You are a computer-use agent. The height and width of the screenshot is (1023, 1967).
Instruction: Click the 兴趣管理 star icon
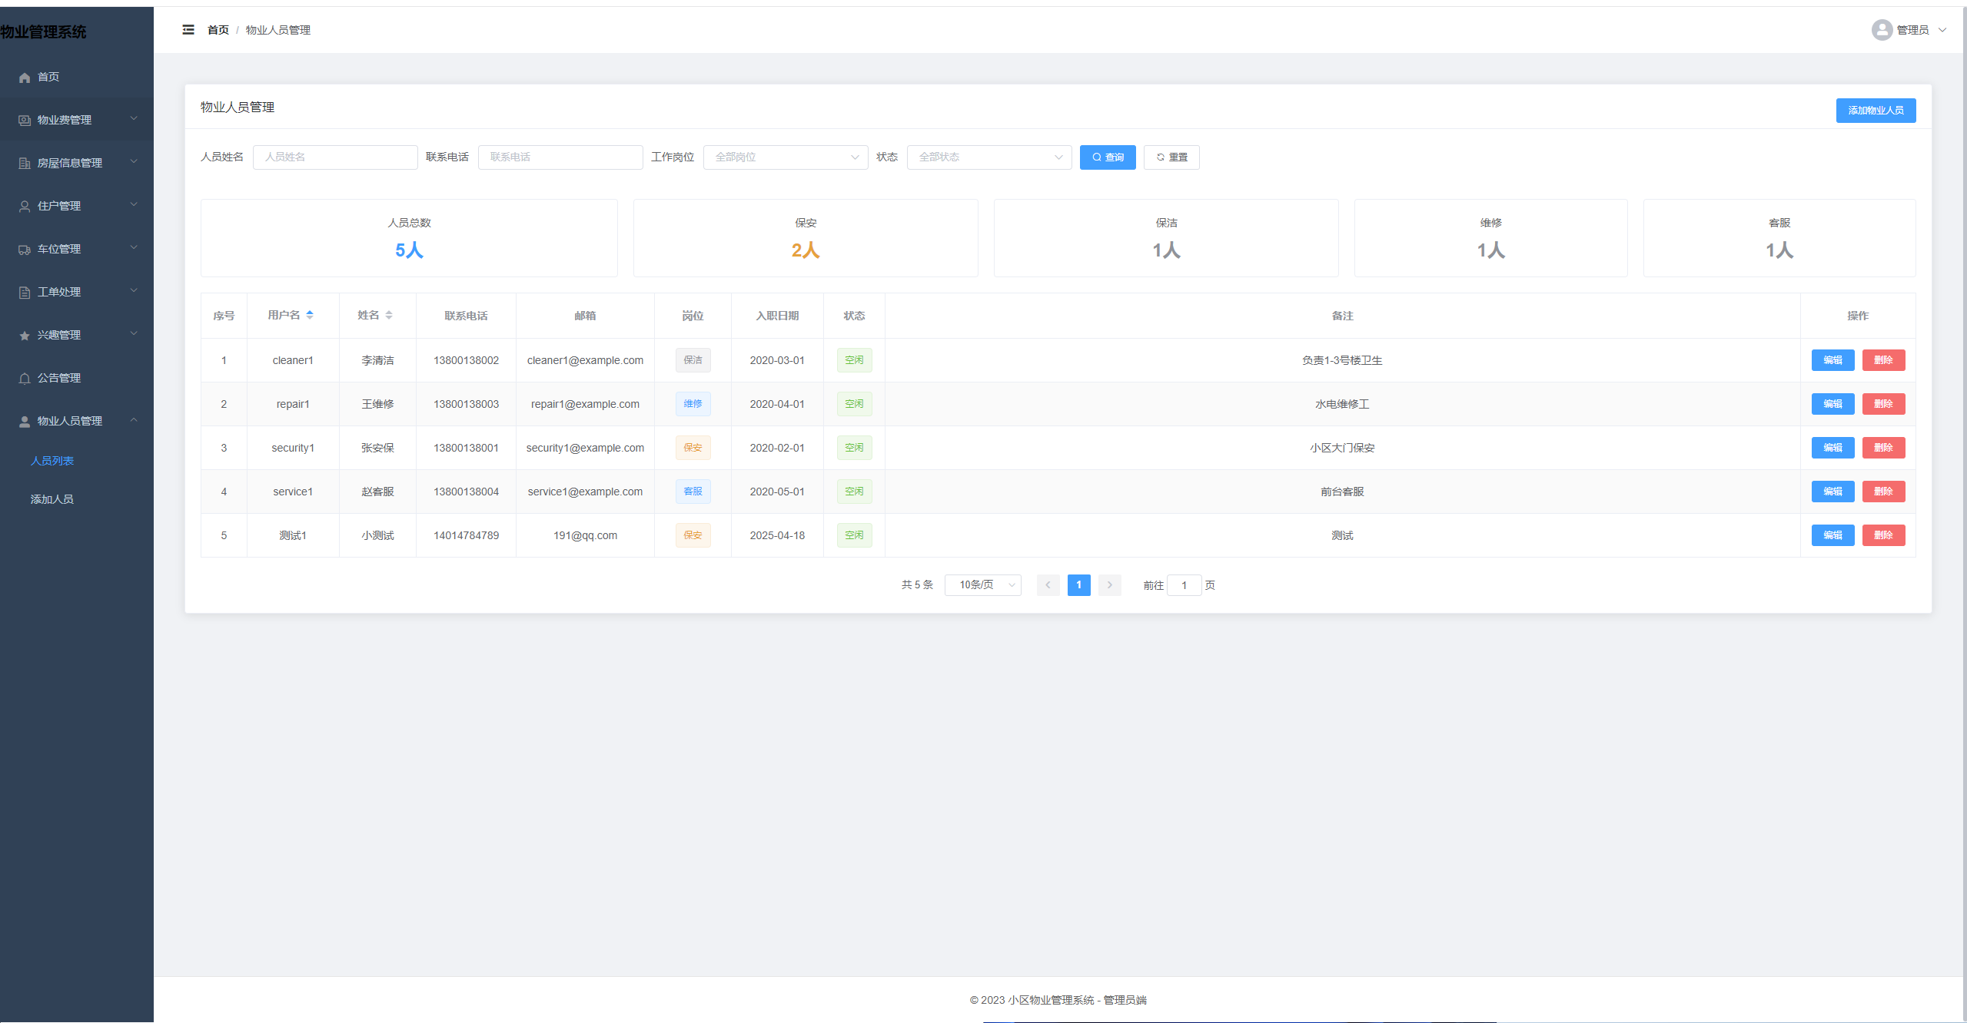pos(25,336)
